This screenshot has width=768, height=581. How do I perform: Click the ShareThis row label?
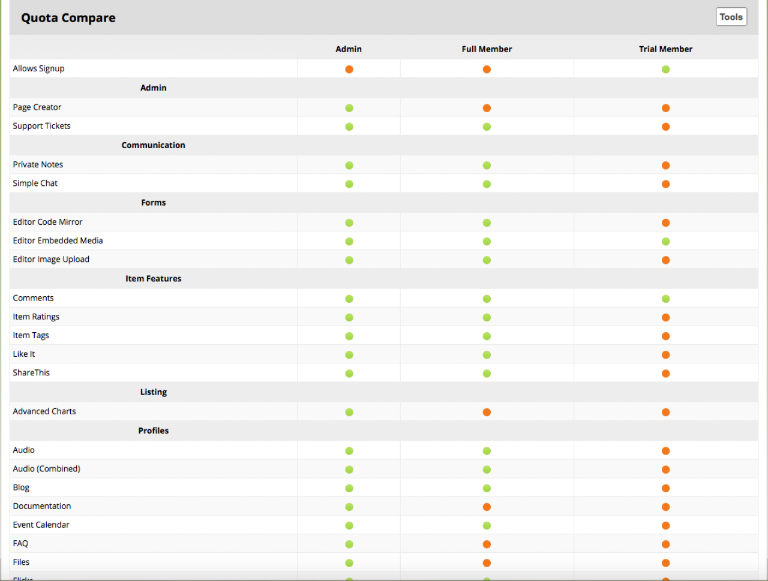coord(31,372)
